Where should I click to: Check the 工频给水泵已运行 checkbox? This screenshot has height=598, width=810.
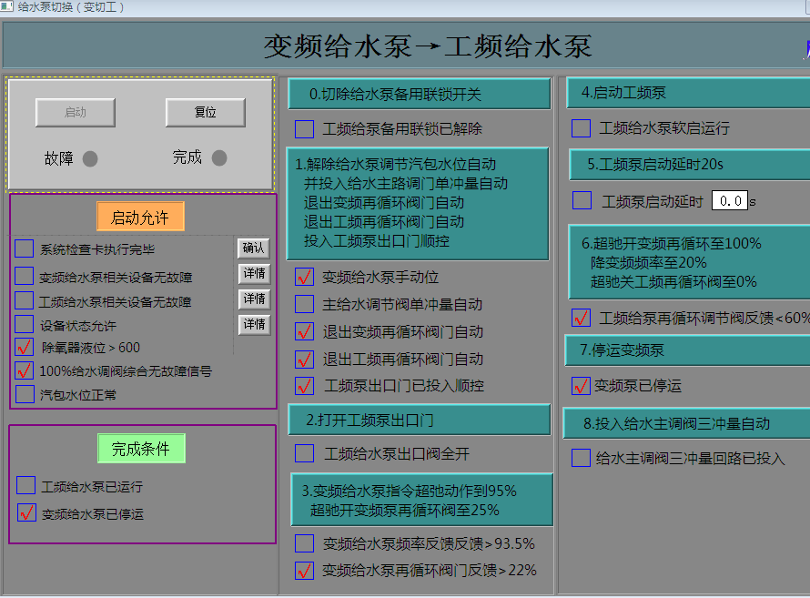click(25, 485)
